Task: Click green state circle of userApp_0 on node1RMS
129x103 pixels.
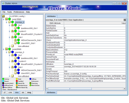Action: pos(13,22)
